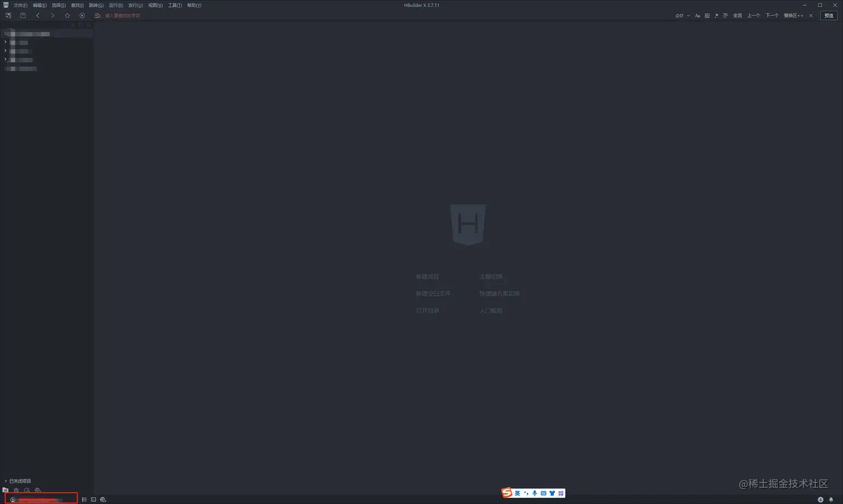Click the info circle icon in status bar
Viewport: 843px width, 504px height.
[x=820, y=500]
